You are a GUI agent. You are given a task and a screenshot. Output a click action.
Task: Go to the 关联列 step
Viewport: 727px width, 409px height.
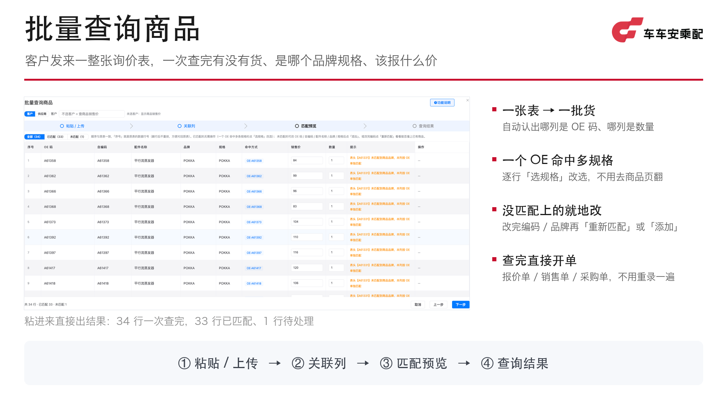(x=186, y=126)
